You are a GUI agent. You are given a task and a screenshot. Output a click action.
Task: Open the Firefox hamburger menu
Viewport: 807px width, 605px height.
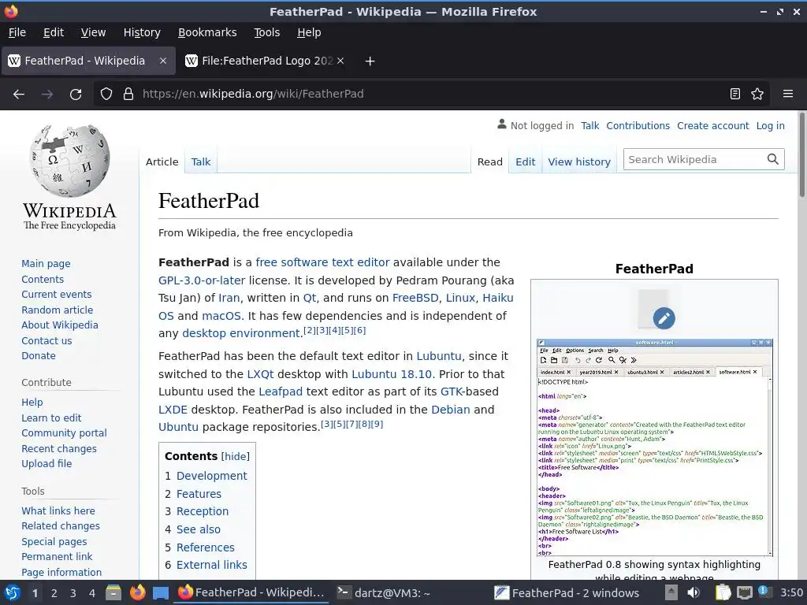point(787,94)
